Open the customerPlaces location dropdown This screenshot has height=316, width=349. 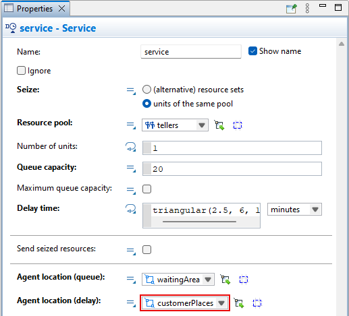(x=185, y=303)
